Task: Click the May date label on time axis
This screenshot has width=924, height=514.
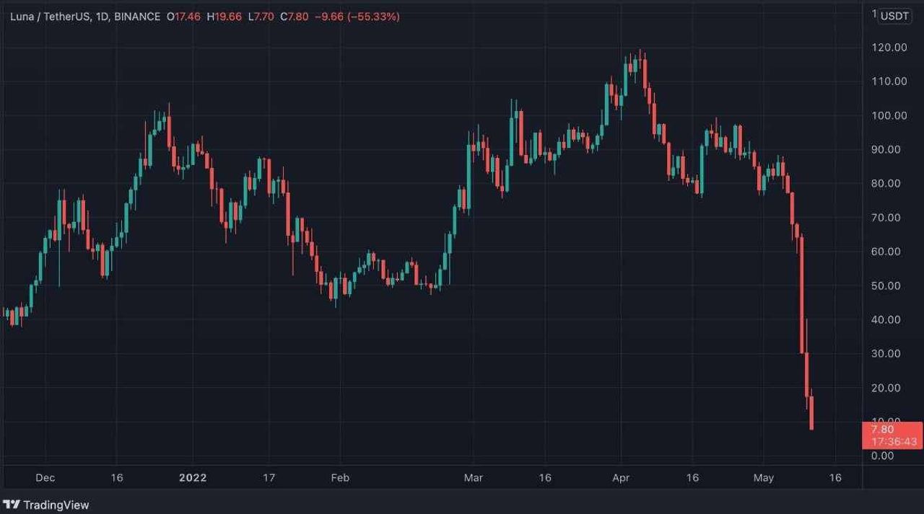Action: point(763,478)
